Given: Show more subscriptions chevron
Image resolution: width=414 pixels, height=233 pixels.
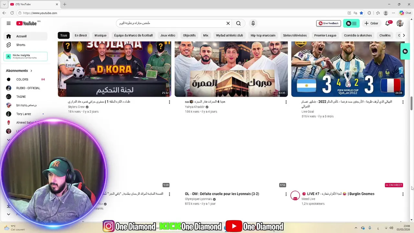Looking at the screenshot, I should pyautogui.click(x=9, y=140).
